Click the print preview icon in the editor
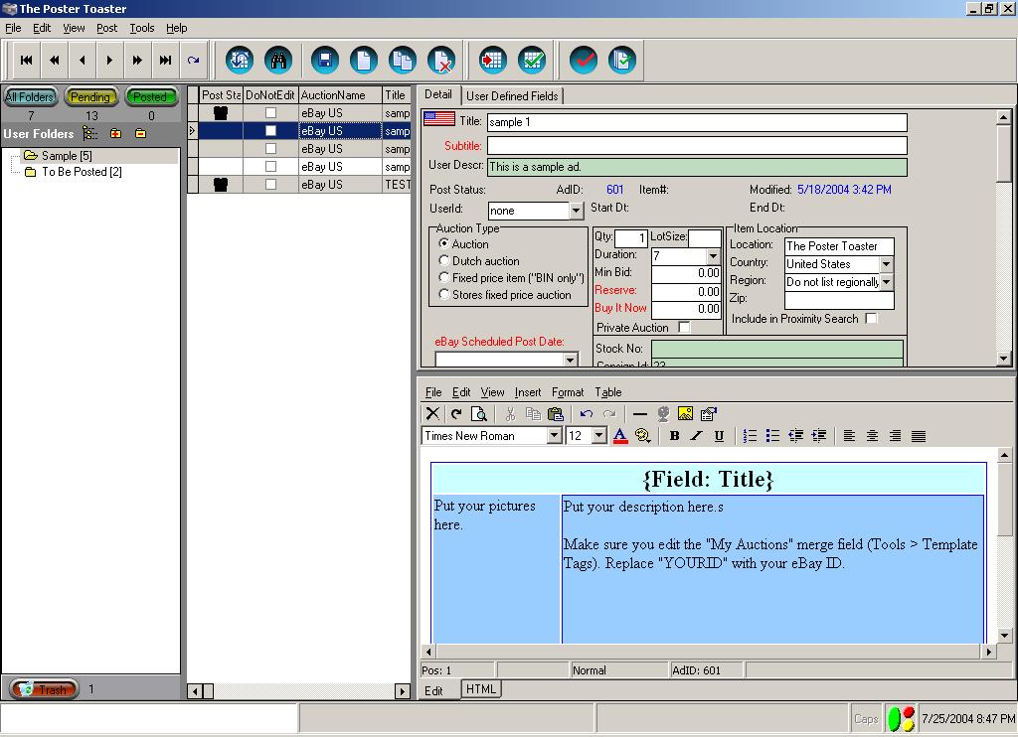Screen dimensions: 1018x737 [479, 414]
